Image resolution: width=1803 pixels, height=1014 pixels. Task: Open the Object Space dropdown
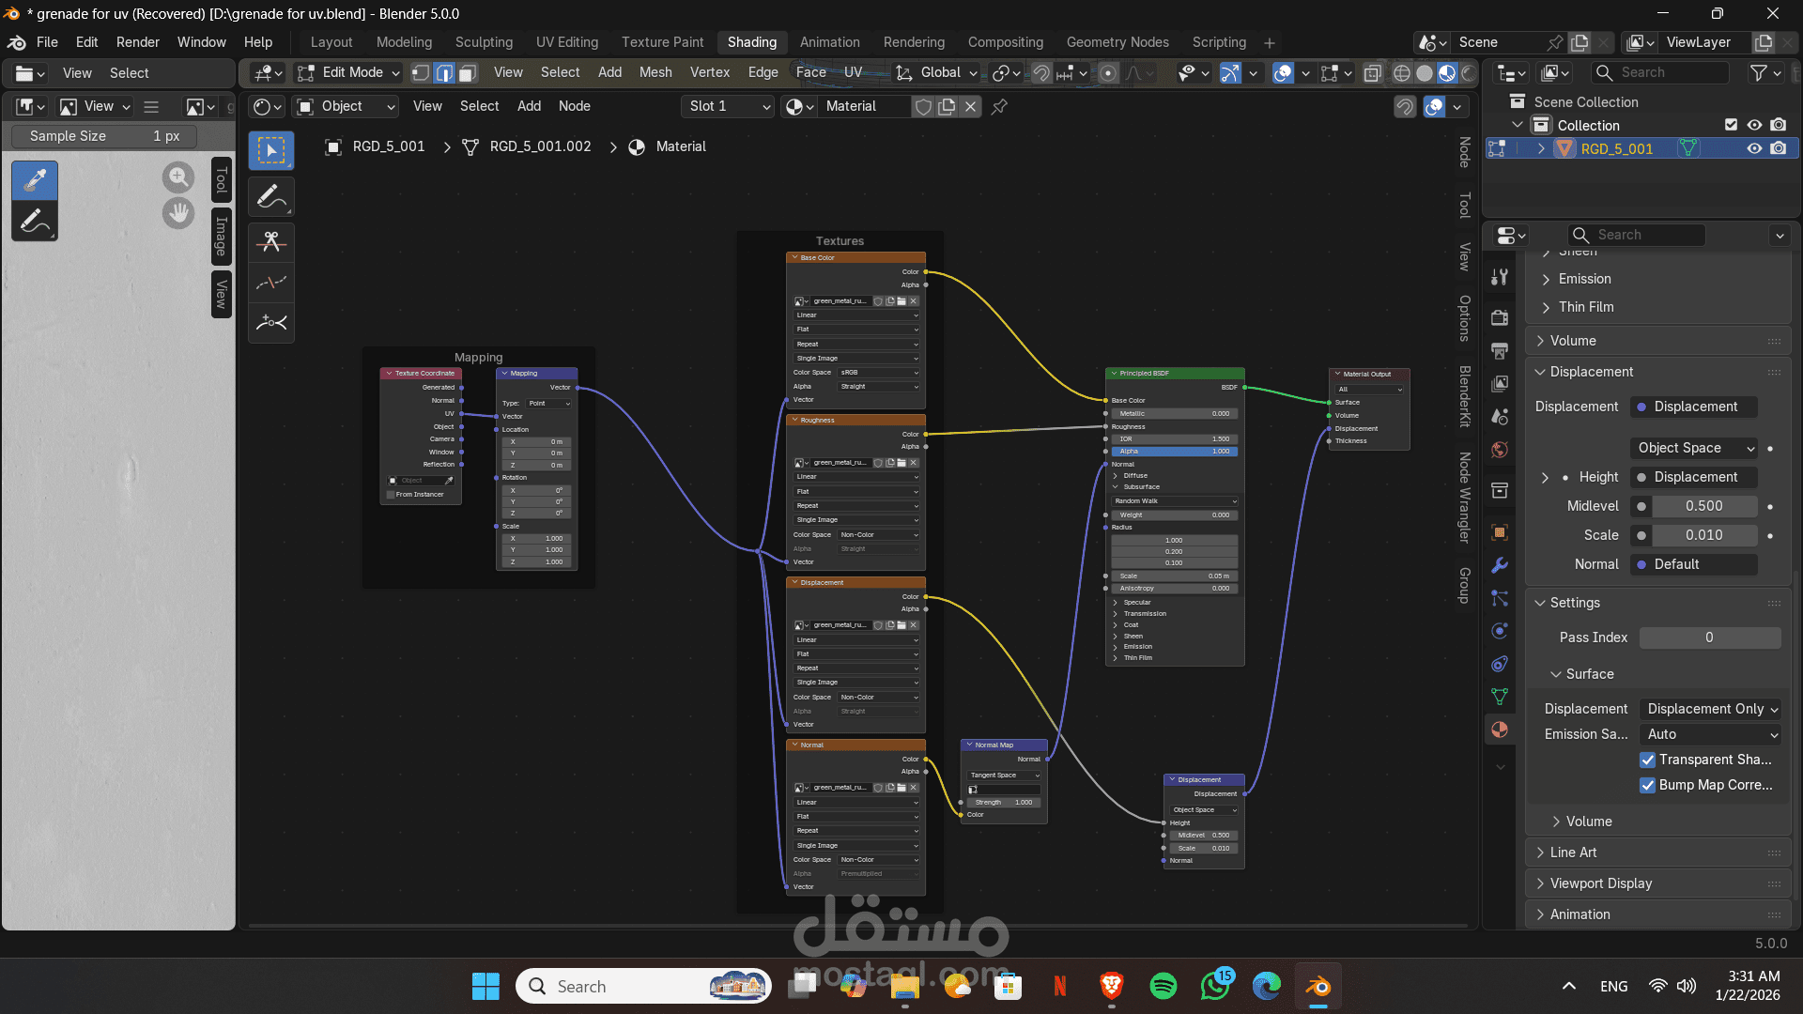tap(1695, 448)
